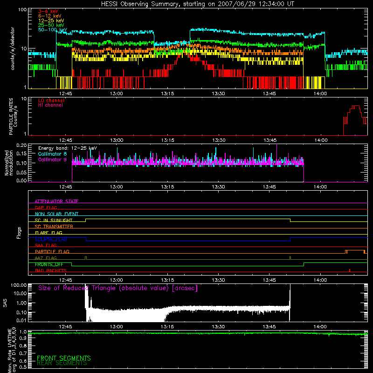Click the Collimator 9 legend label
Image resolution: width=373 pixels, height=373 pixels.
pos(52,159)
